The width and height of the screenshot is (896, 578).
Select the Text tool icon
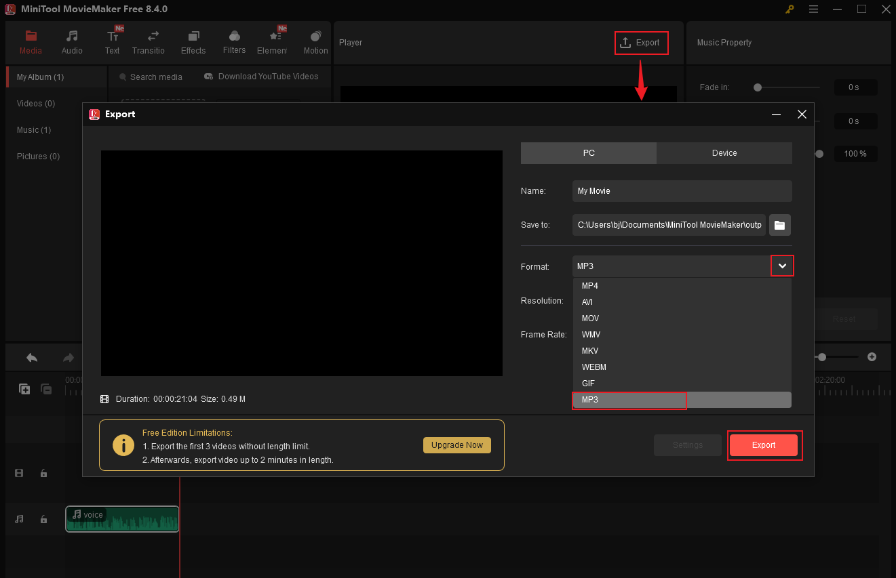pyautogui.click(x=113, y=41)
